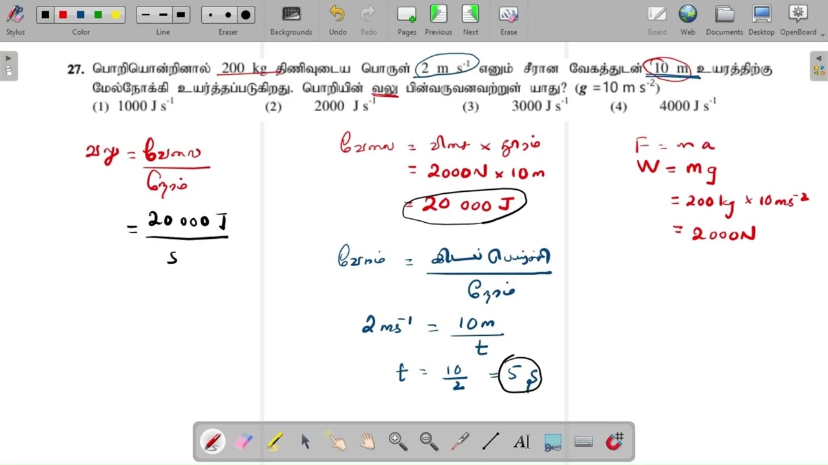Click answer option "4000 J s-1"
The image size is (828, 465).
[x=688, y=105]
